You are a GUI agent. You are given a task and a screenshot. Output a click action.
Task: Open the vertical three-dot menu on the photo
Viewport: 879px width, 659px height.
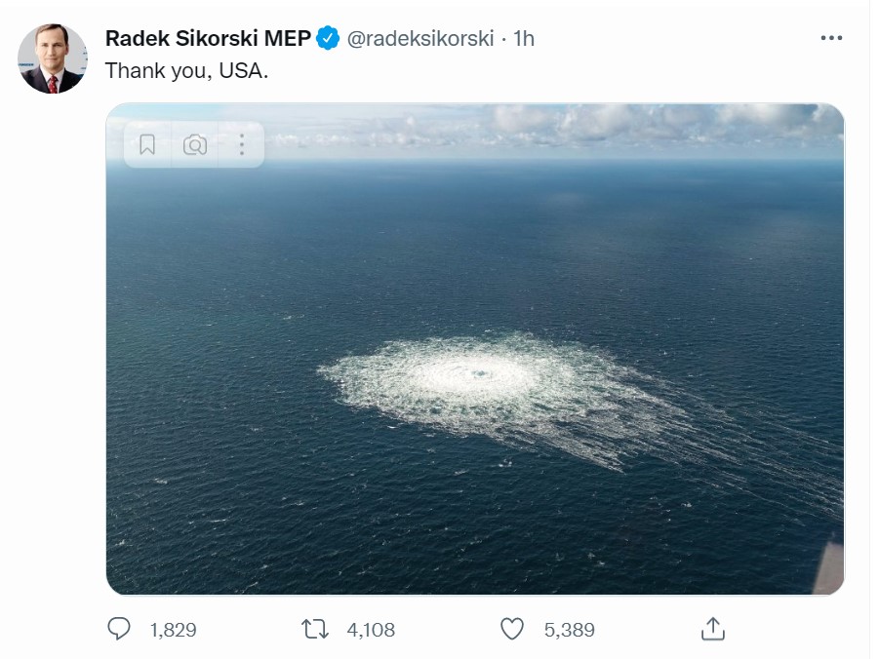point(241,145)
